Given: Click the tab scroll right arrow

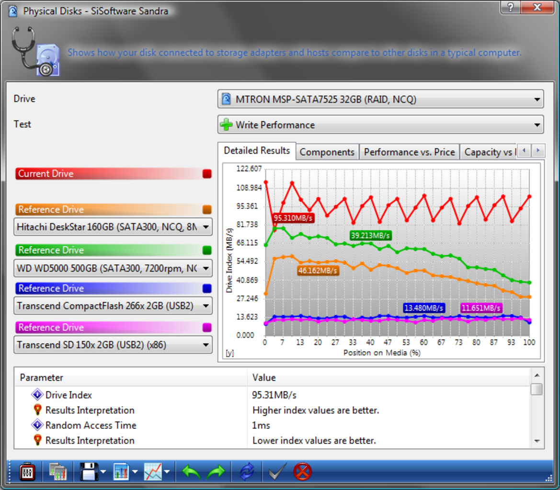Looking at the screenshot, I should pyautogui.click(x=538, y=150).
